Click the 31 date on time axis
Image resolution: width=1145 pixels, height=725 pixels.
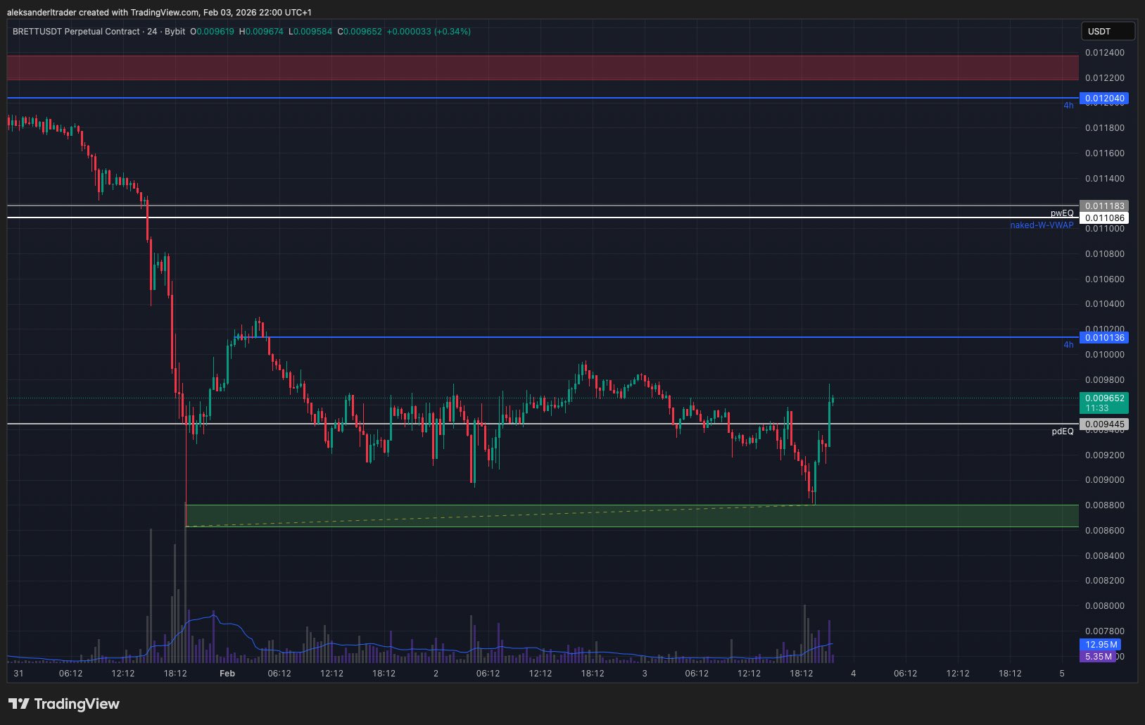click(18, 674)
